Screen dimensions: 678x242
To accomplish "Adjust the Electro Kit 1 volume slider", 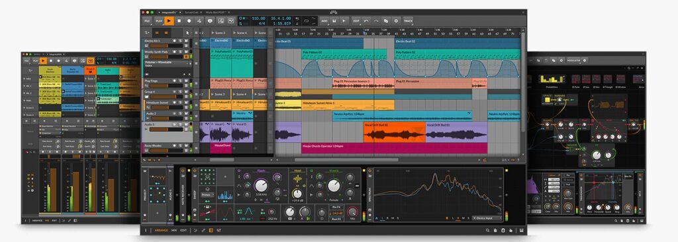I will click(166, 46).
